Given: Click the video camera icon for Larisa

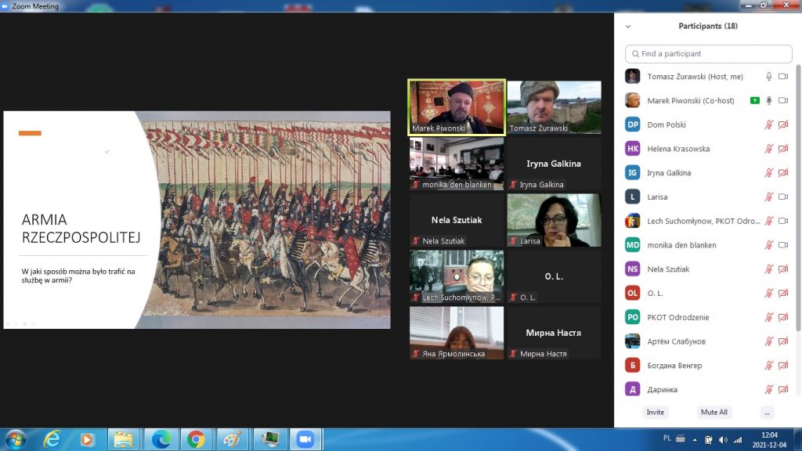Looking at the screenshot, I should pyautogui.click(x=782, y=197).
